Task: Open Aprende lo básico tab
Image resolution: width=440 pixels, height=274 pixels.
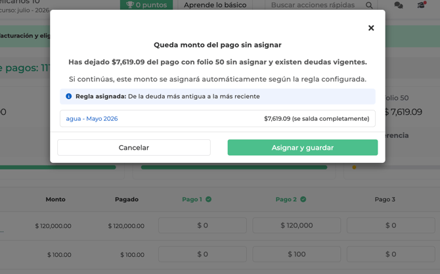Action: coord(215,5)
